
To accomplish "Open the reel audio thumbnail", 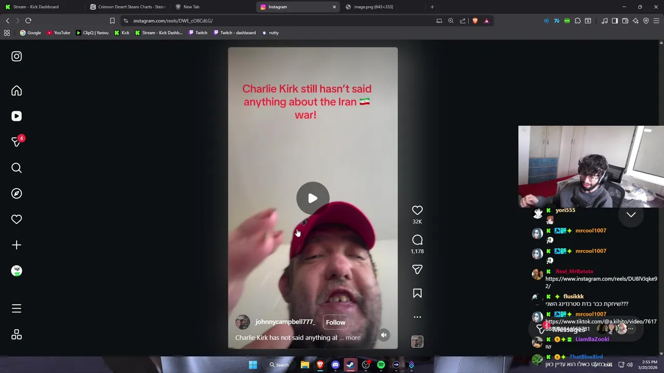I will coord(417,341).
